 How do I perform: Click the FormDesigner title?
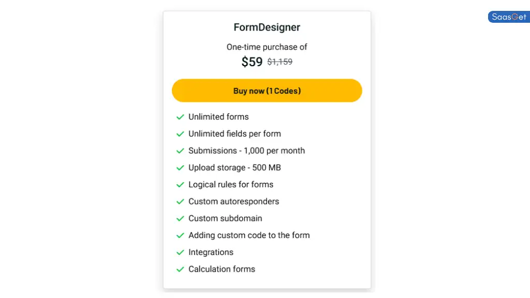tap(267, 27)
